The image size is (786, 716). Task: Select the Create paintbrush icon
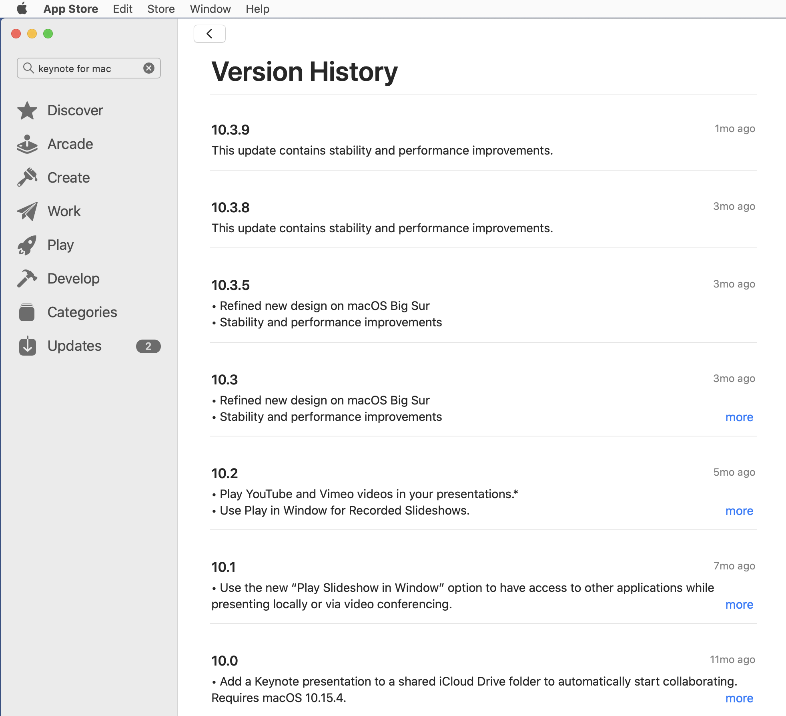(27, 177)
